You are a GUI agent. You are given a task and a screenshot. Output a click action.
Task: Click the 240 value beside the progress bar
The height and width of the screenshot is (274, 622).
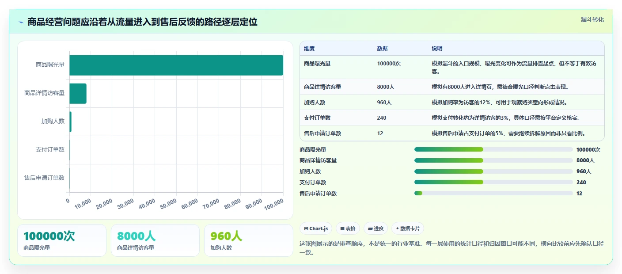tap(581, 183)
